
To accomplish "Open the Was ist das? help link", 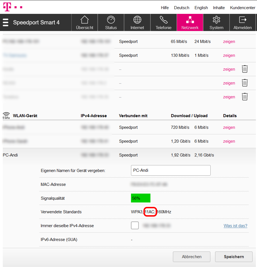I will [235, 226].
